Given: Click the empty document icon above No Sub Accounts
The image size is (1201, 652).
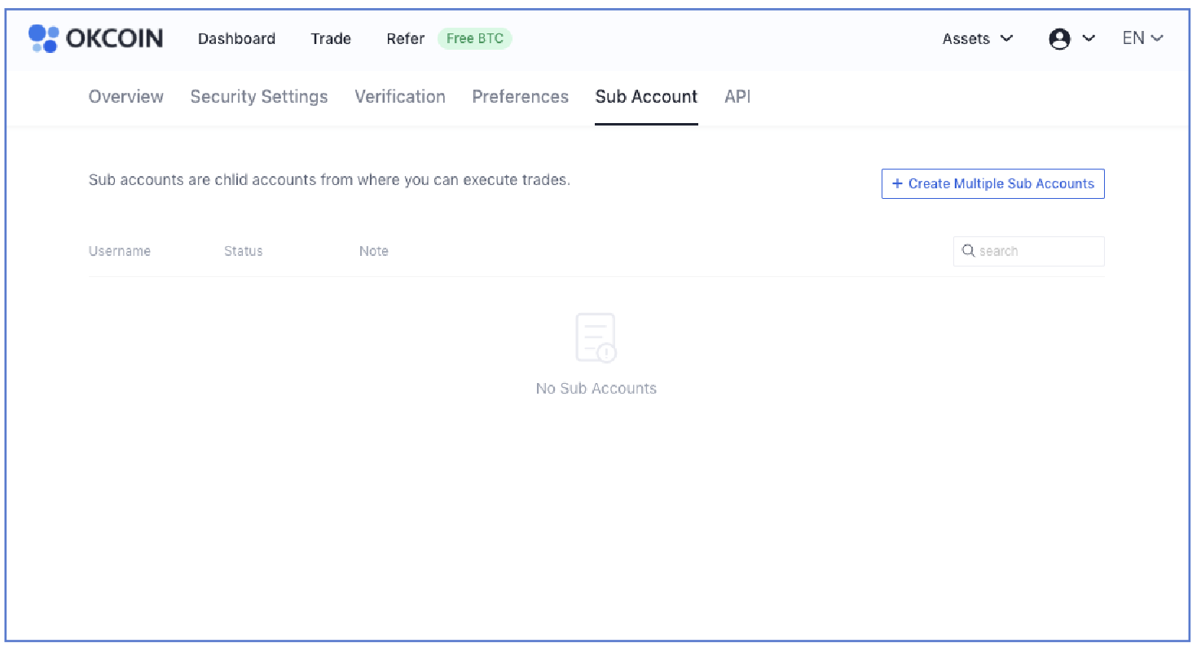Looking at the screenshot, I should (x=596, y=337).
